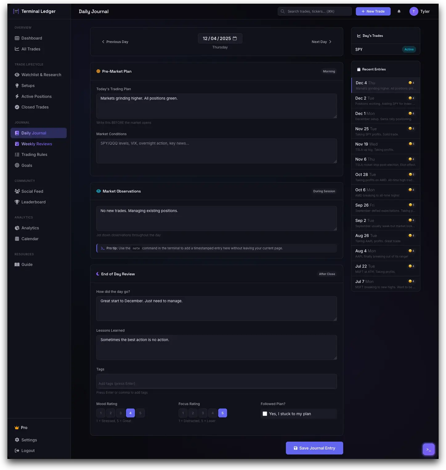Open the 12/04/2025 date picker
The height and width of the screenshot is (470, 446).
click(217, 38)
